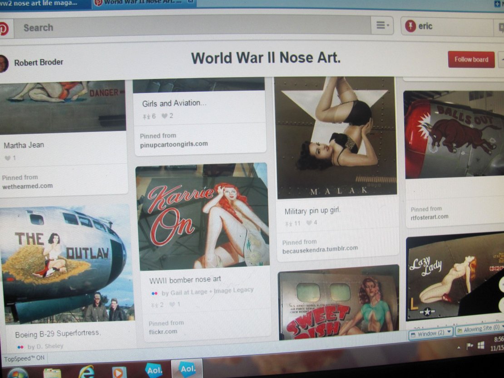Visit the pinupcartoongirls.com source link
This screenshot has width=504, height=378.
pyautogui.click(x=174, y=144)
